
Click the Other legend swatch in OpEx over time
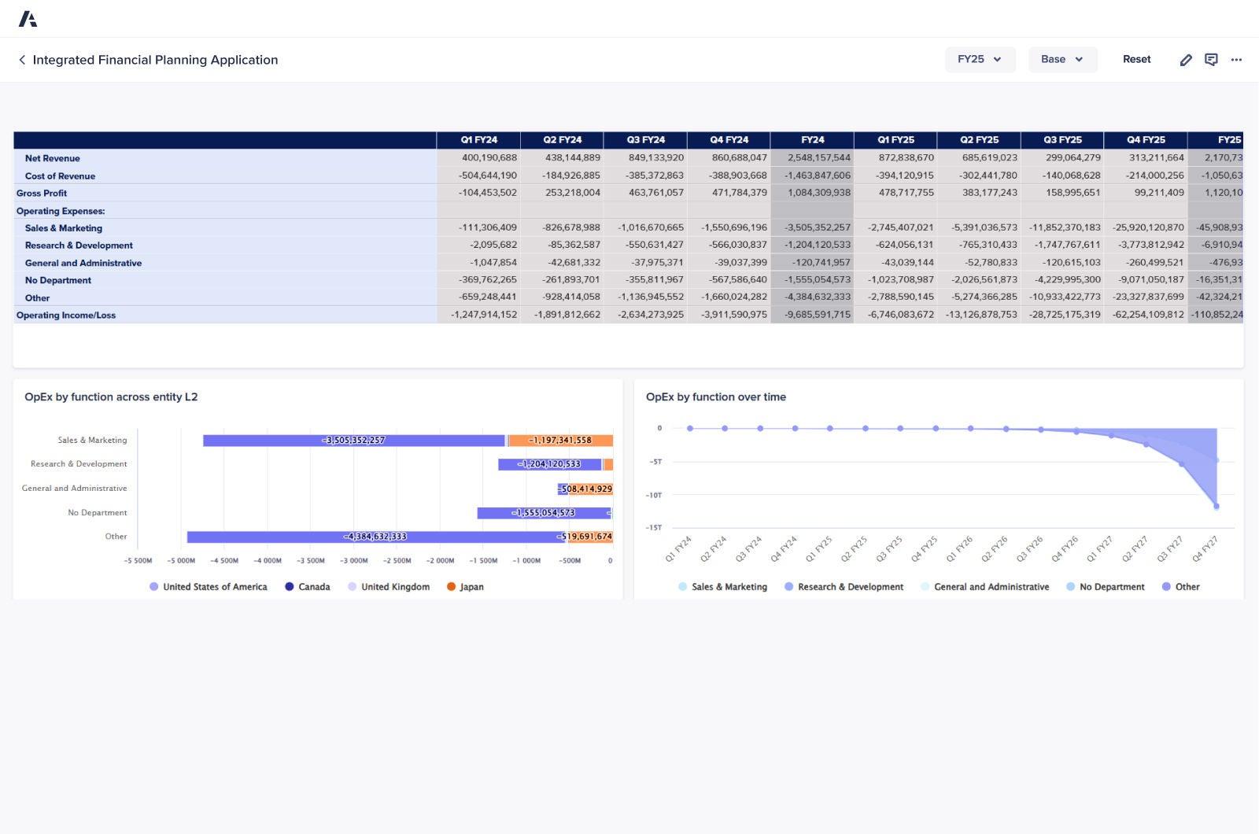1165,586
